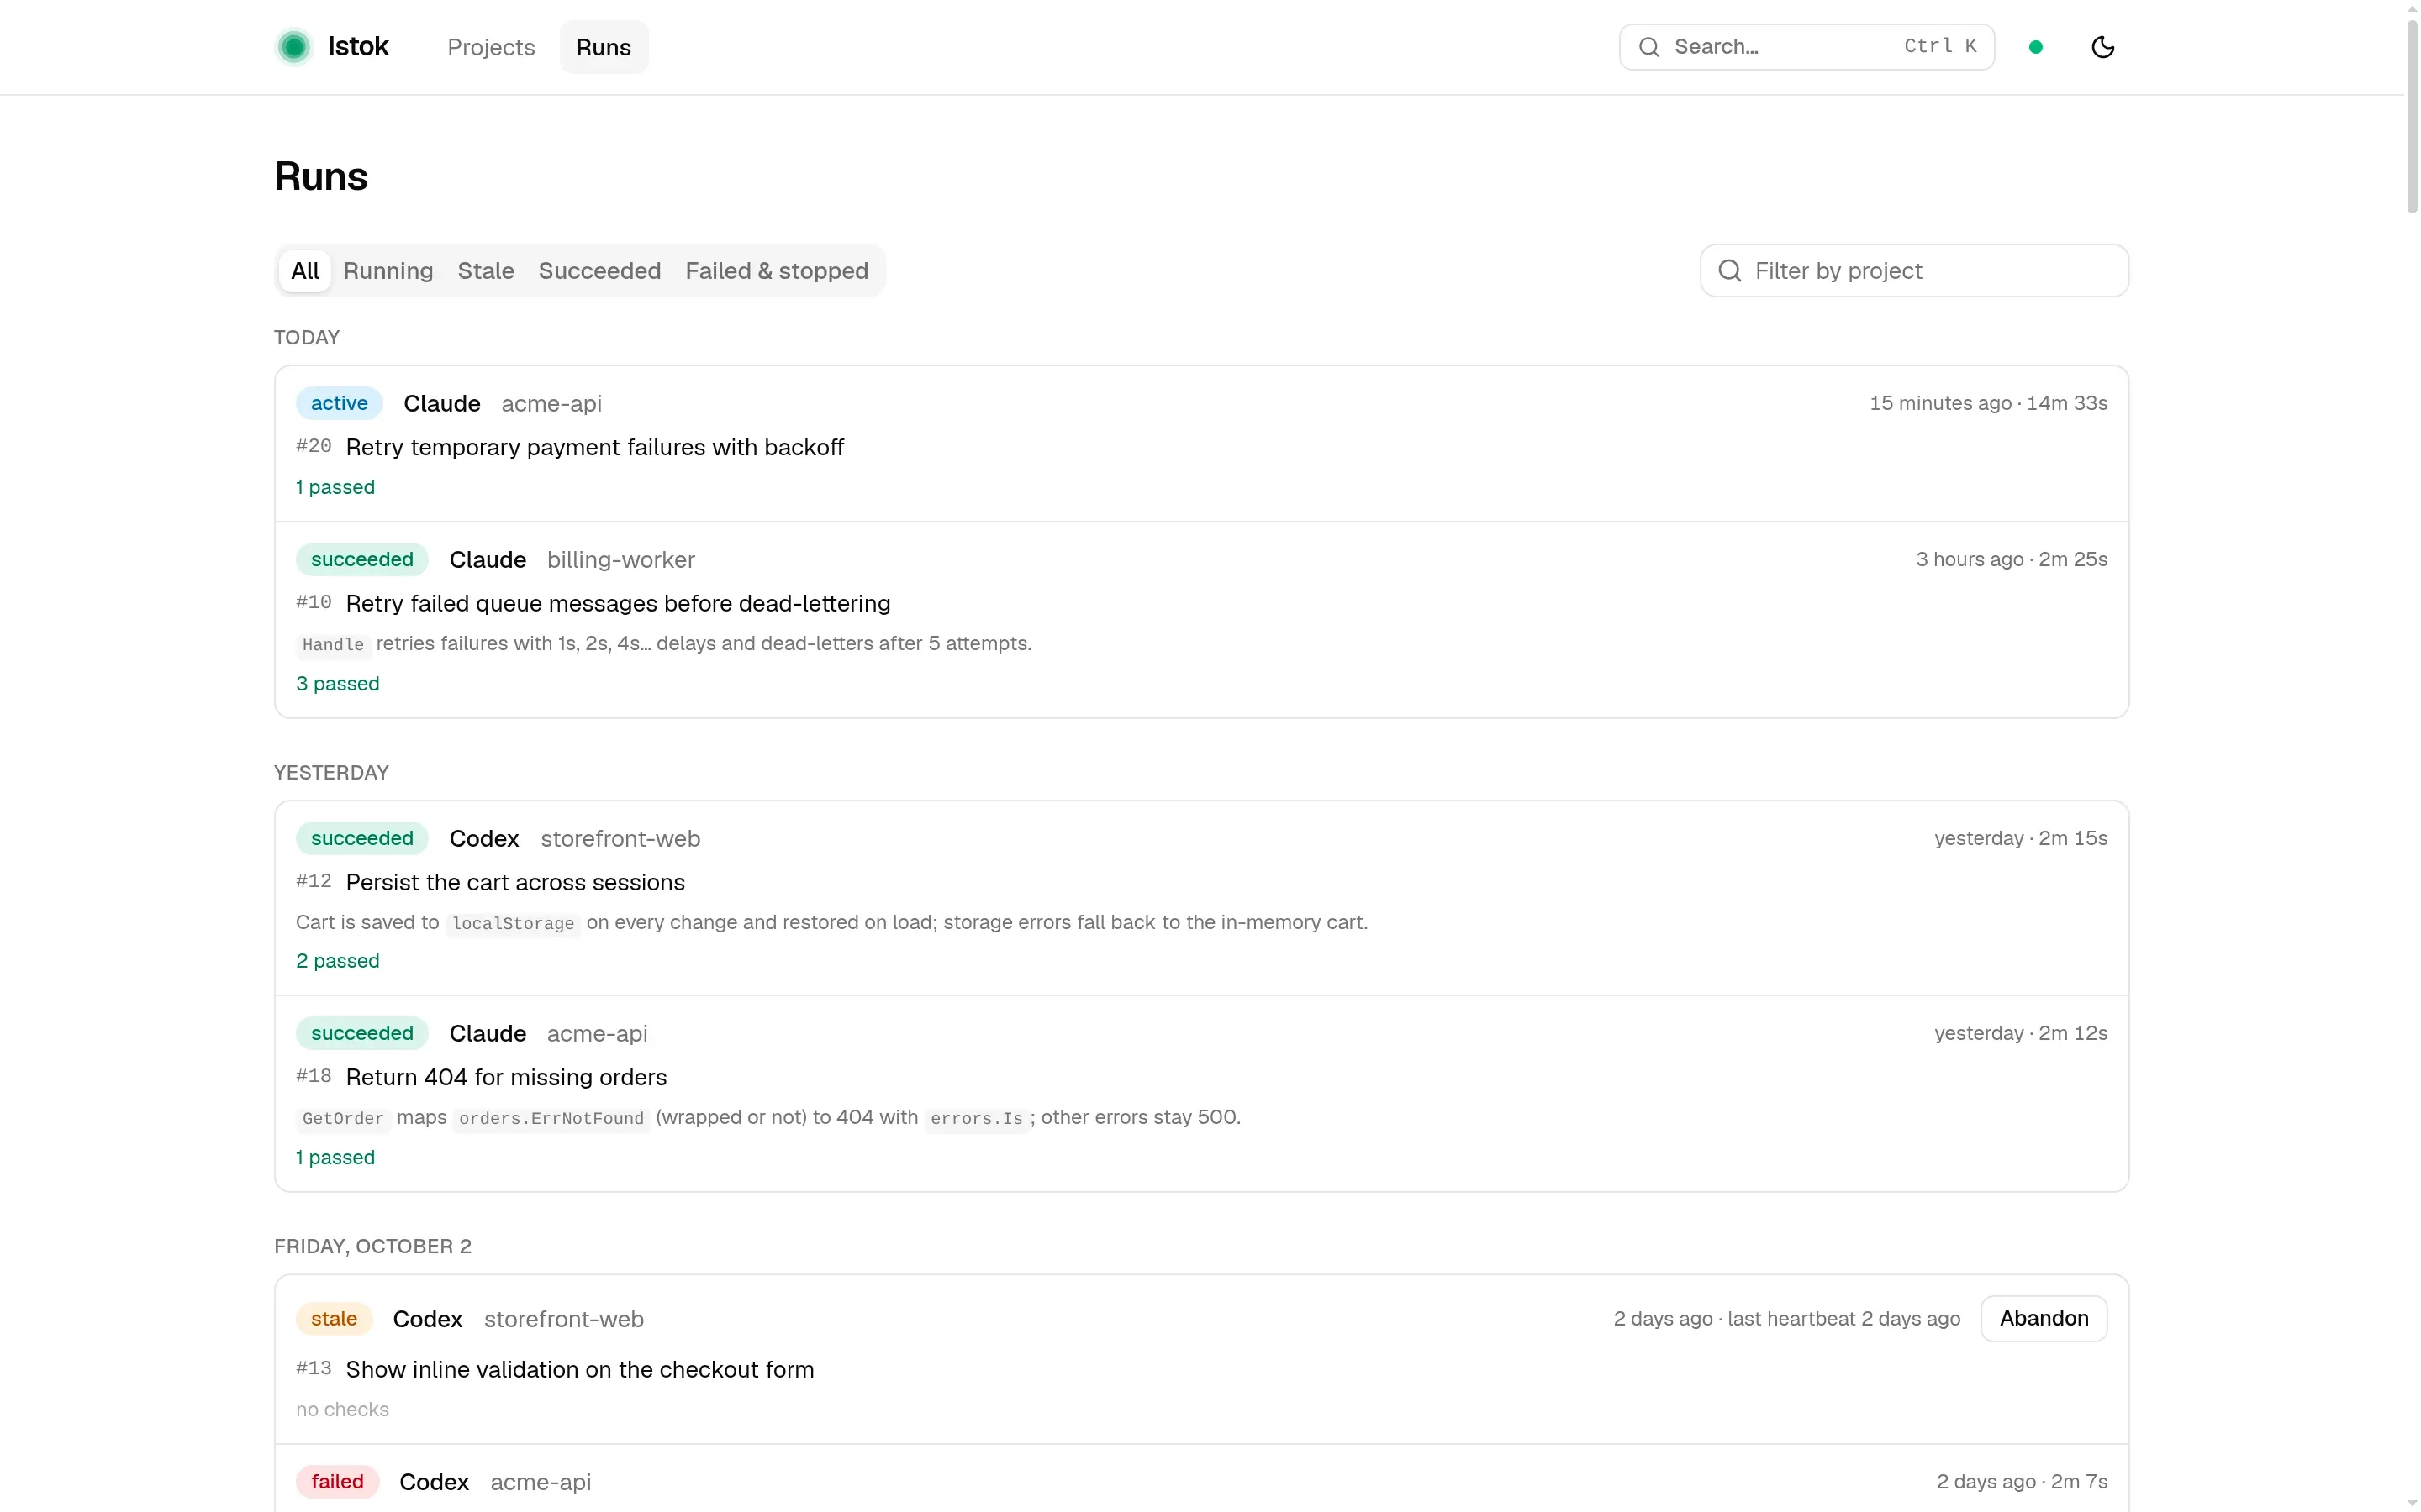
Task: Click the TODAY section heading
Action: 306,337
